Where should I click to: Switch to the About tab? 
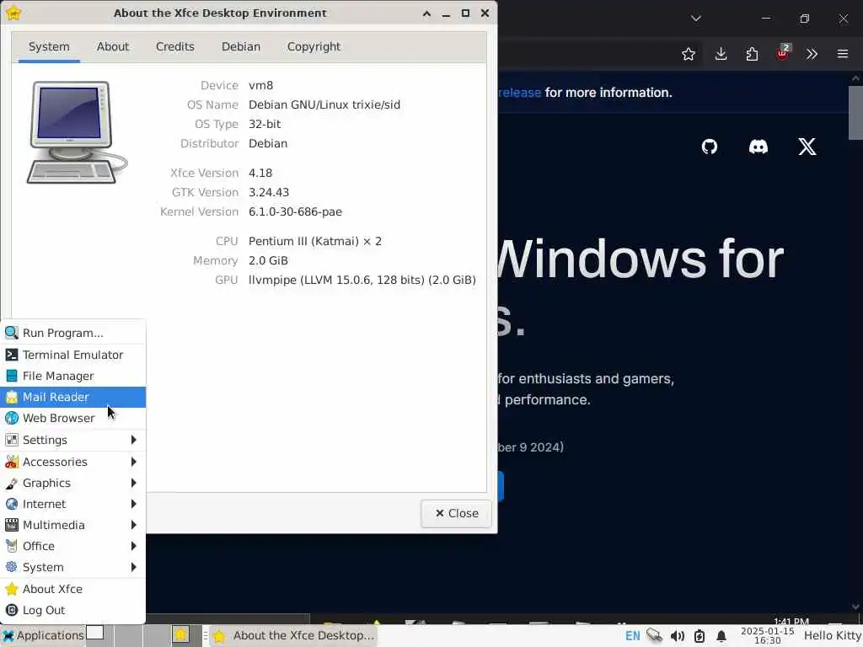(x=112, y=47)
